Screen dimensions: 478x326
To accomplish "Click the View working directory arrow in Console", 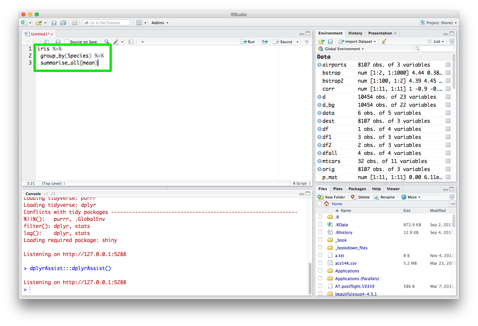I will [x=53, y=194].
